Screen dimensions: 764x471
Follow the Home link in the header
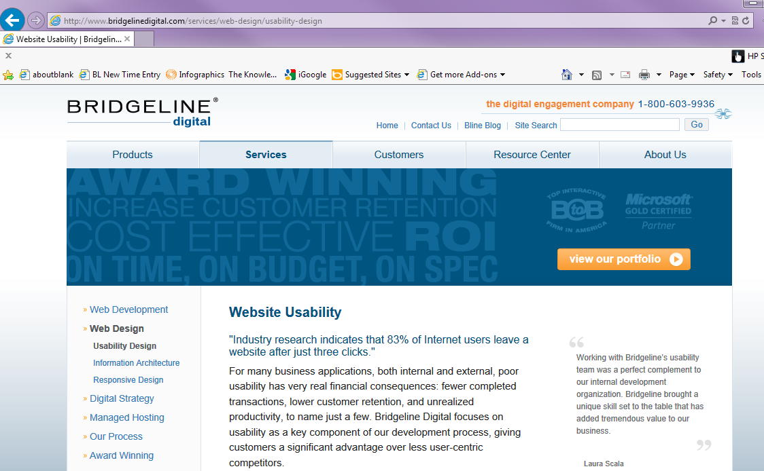387,125
